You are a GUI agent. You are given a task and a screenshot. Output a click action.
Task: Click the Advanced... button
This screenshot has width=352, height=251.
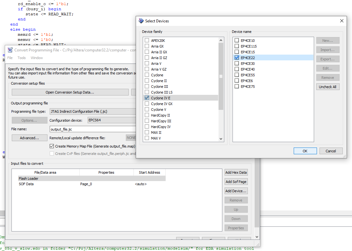29,138
